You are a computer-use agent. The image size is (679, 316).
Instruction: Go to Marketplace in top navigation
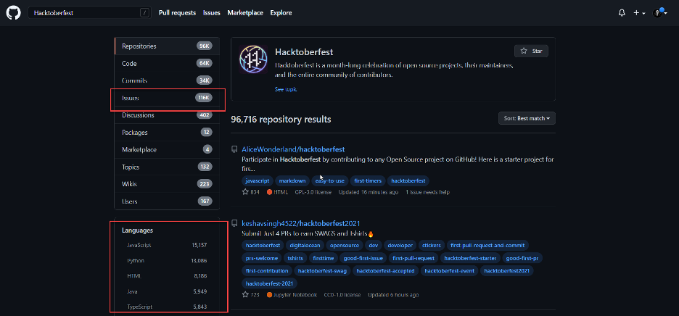(x=245, y=13)
